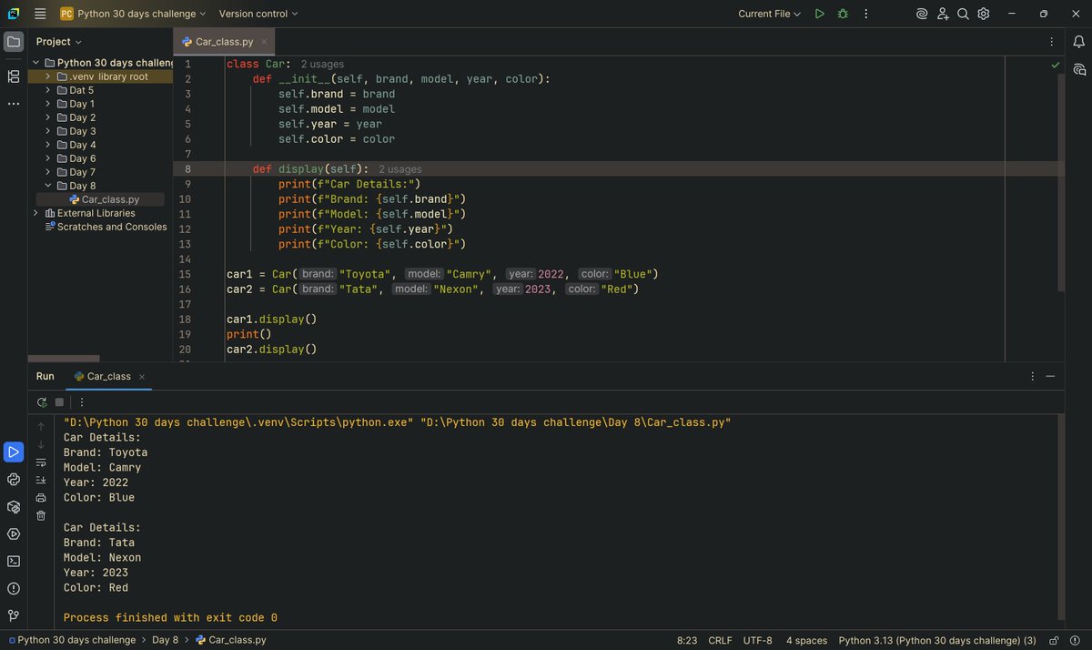The height and width of the screenshot is (650, 1092).
Task: Open the Services tool window
Action: [x=14, y=533]
